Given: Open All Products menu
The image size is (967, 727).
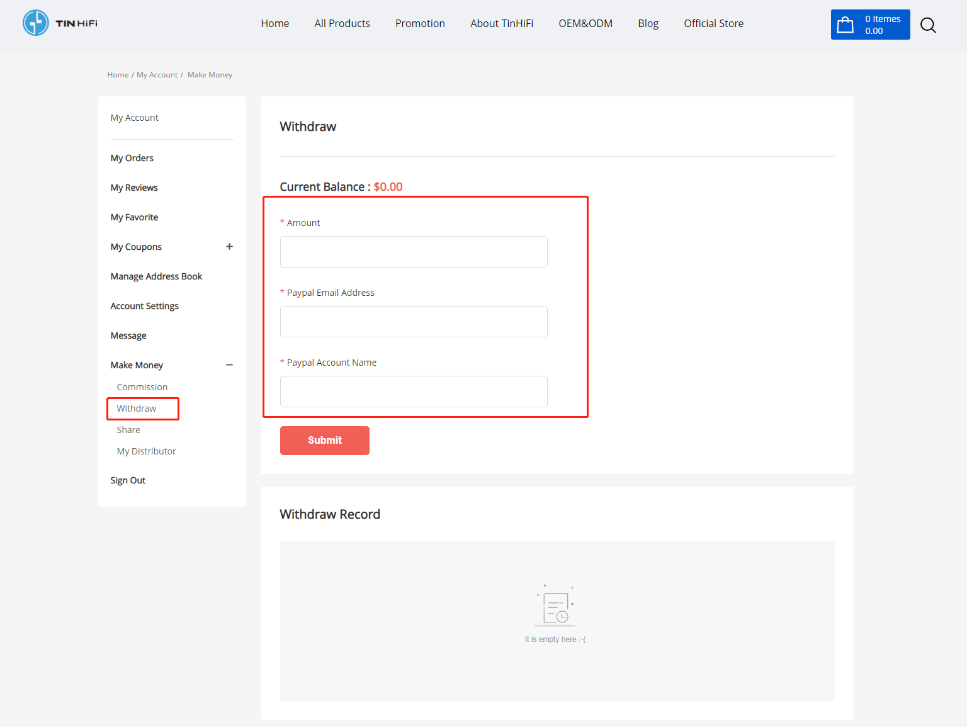Looking at the screenshot, I should [x=342, y=23].
